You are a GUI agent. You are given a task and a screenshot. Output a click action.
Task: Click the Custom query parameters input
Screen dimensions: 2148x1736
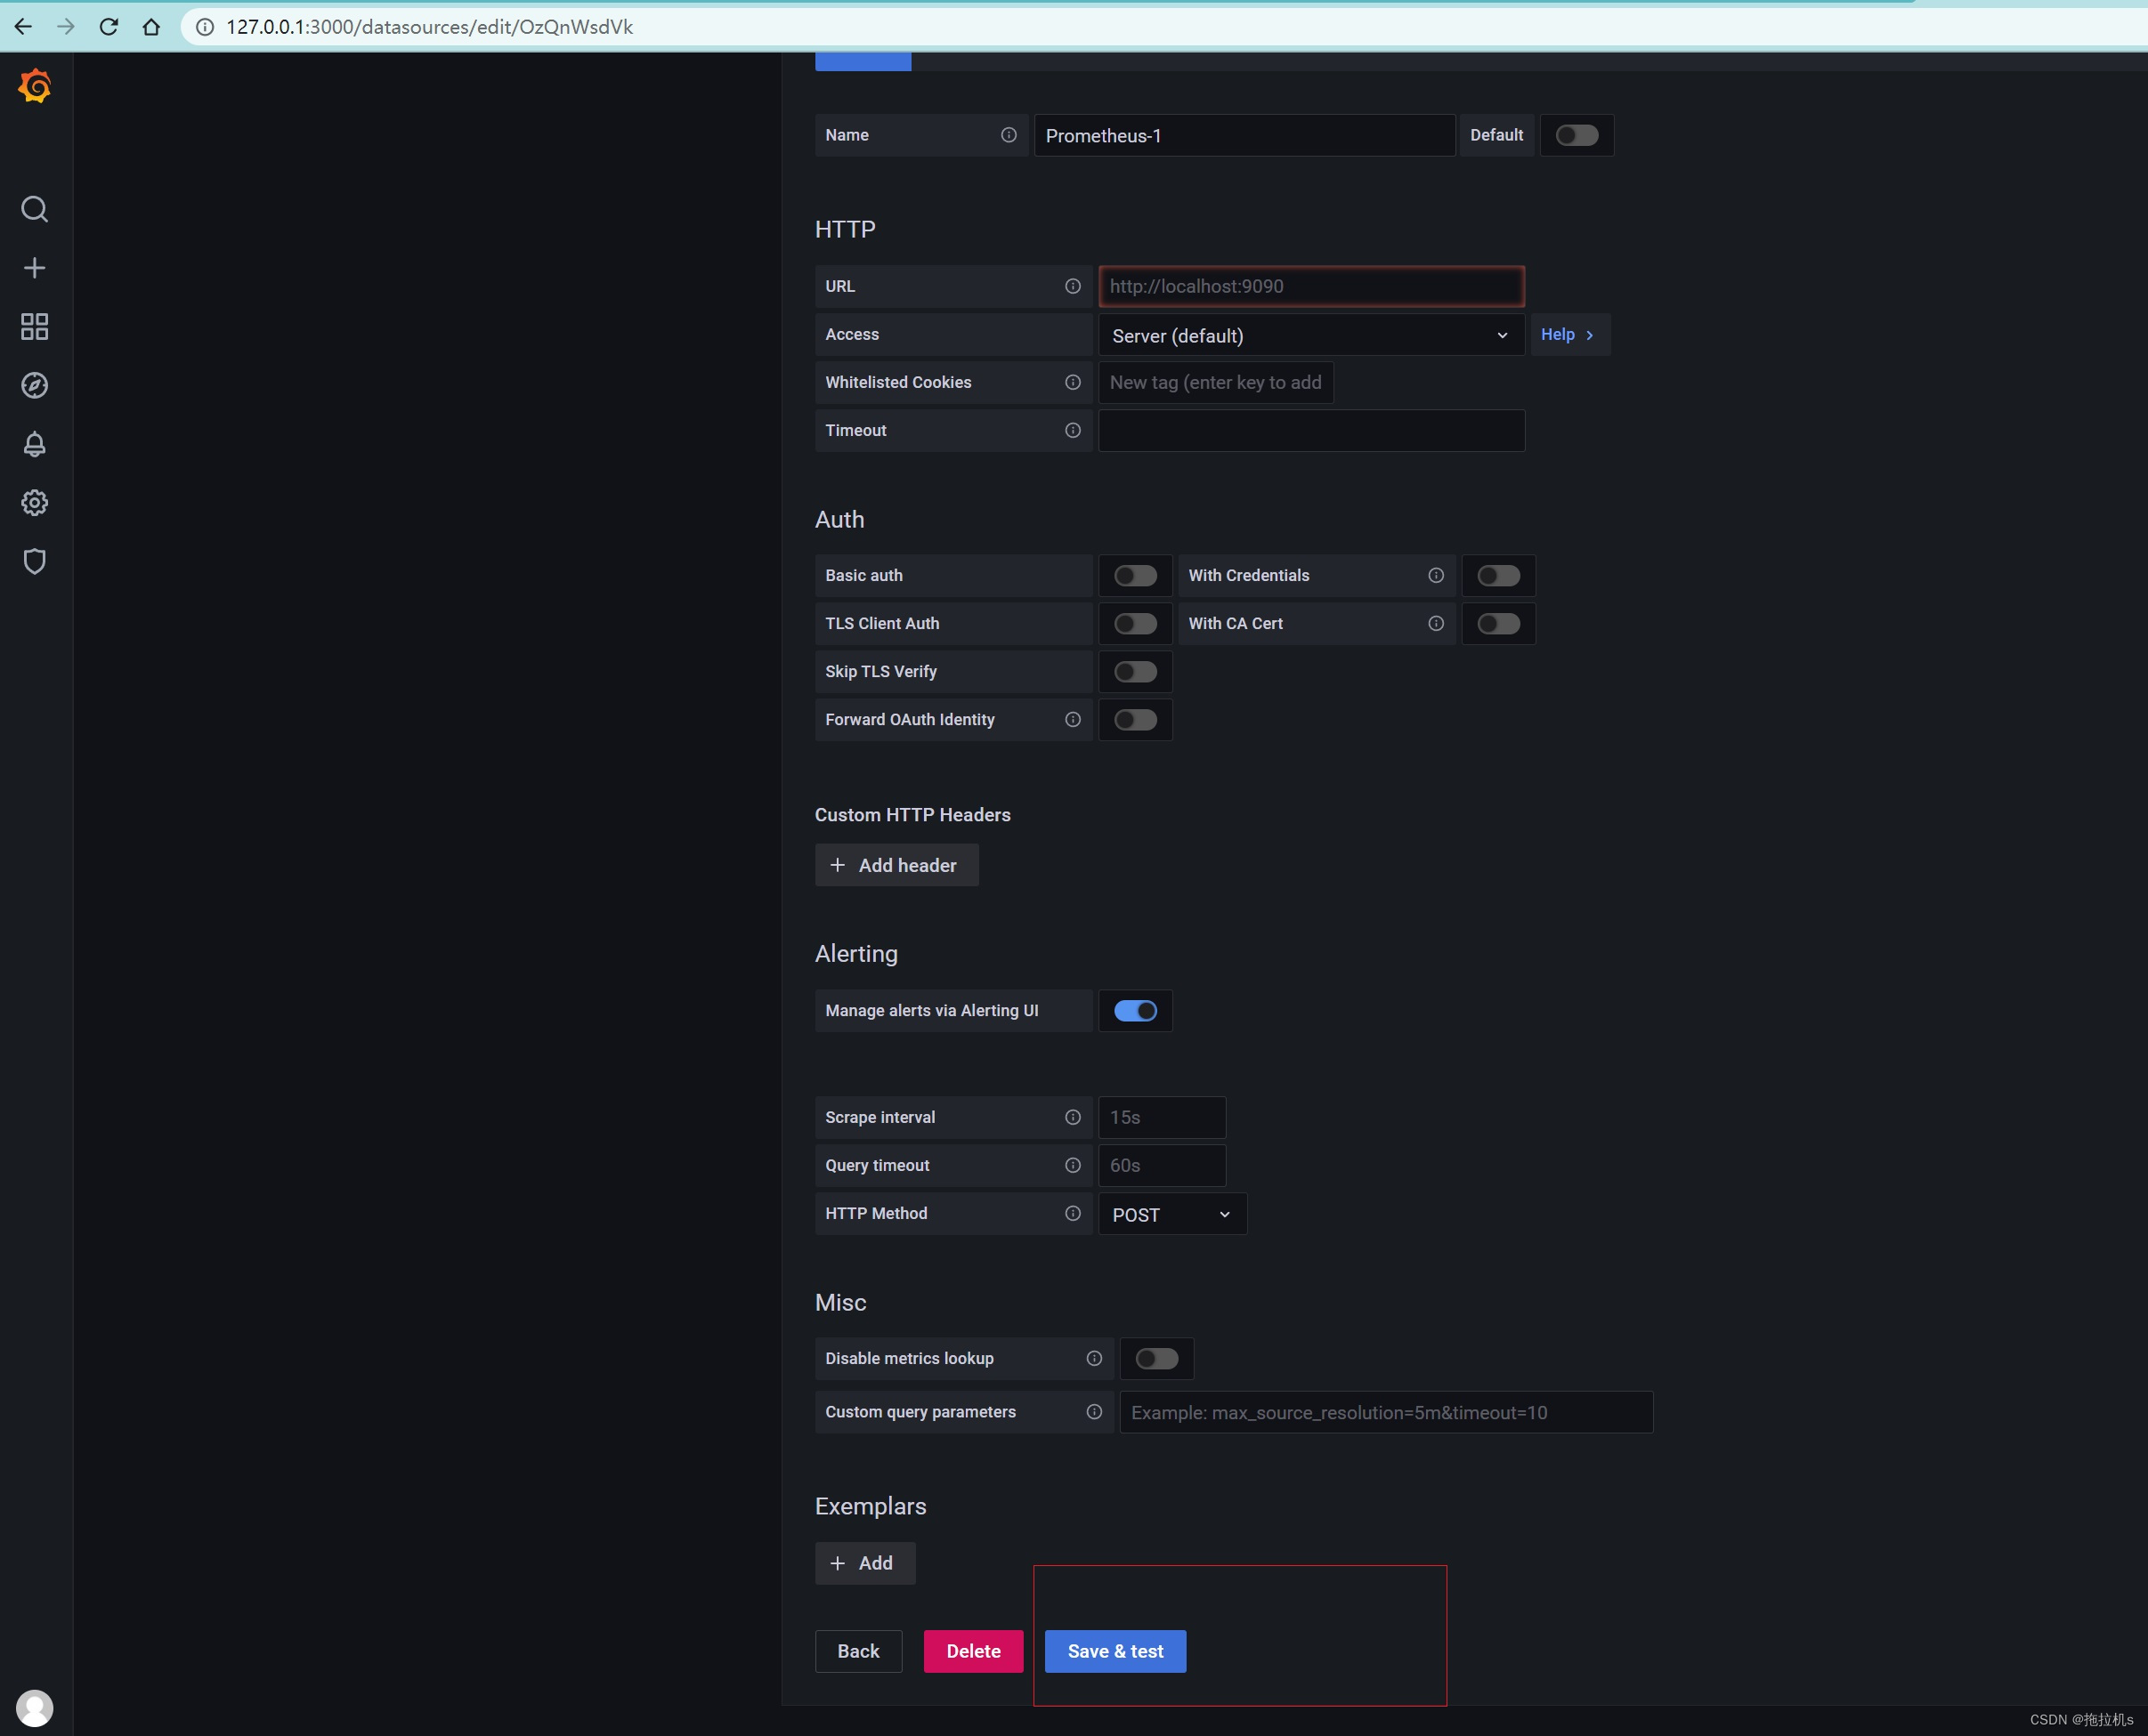click(1386, 1412)
